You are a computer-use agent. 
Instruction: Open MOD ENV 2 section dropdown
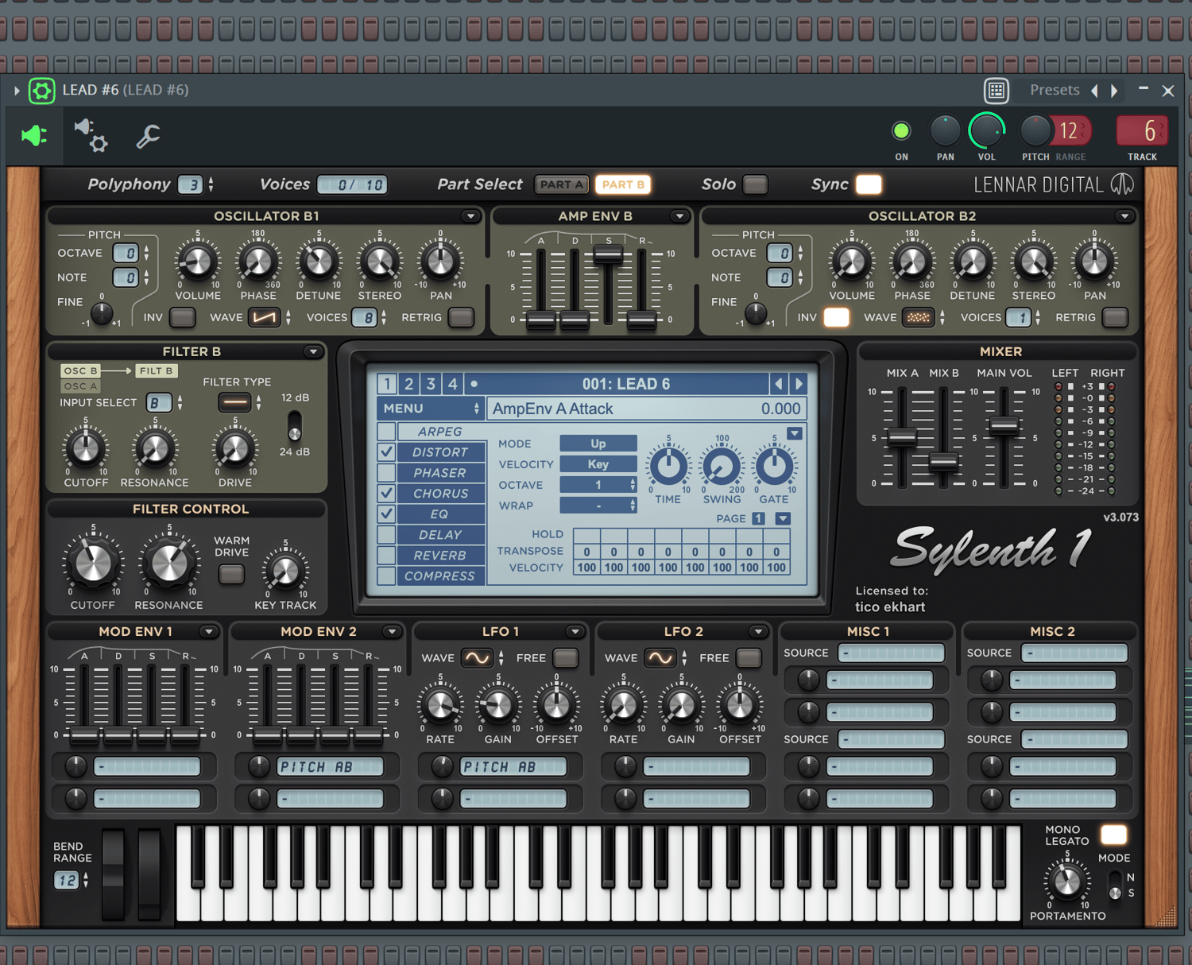(x=392, y=632)
